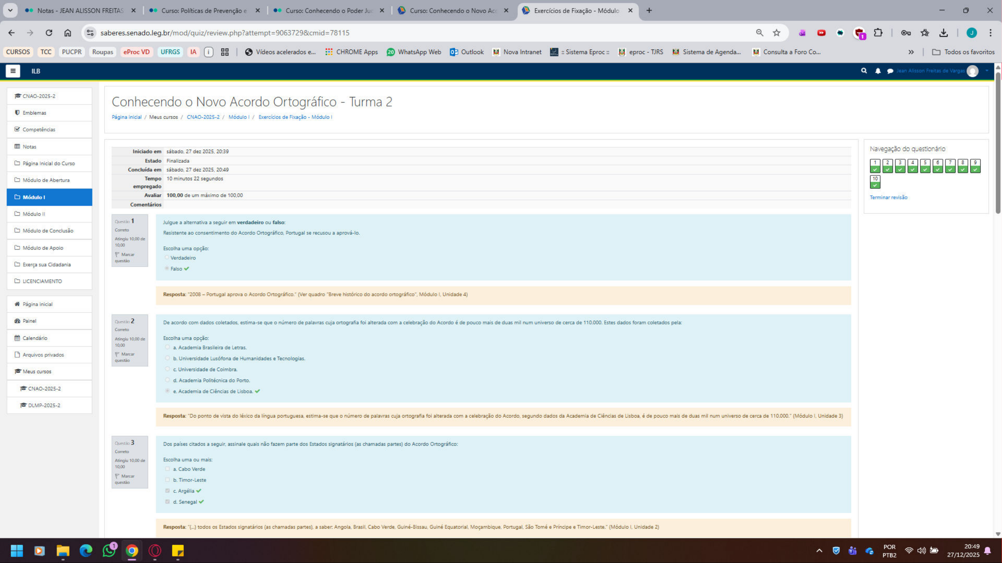Switch to the Notas - JEAN ALISSON tab
The image size is (1002, 563).
(80, 11)
